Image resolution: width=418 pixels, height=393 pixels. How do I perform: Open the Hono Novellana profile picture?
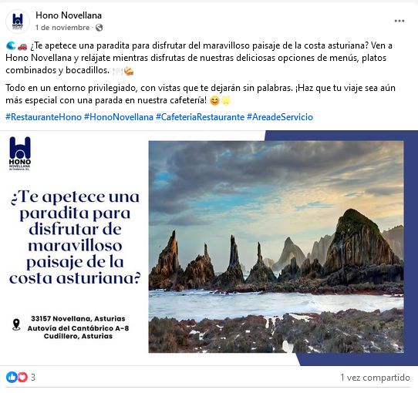18,22
